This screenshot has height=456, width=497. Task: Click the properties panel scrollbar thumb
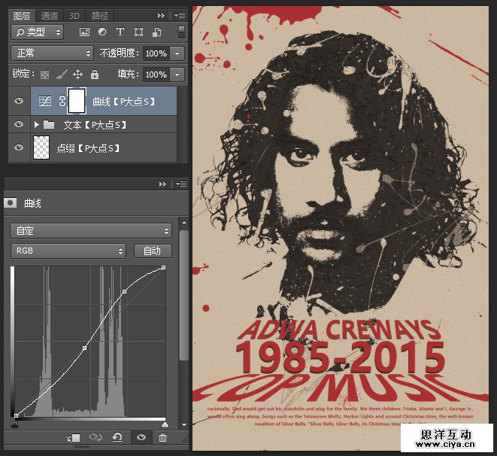pyautogui.click(x=184, y=295)
